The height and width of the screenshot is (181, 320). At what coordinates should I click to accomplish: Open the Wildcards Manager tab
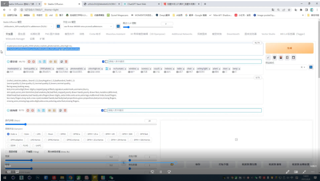pyautogui.click(x=15, y=39)
